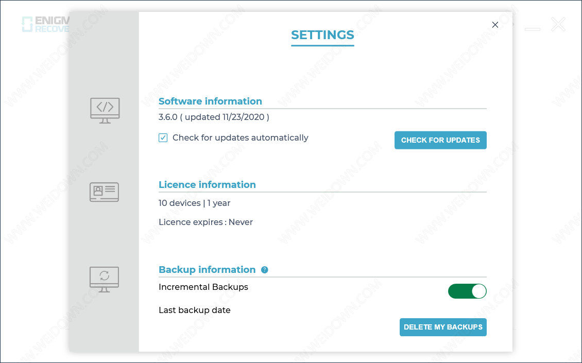
Task: Click the Incremental Backups label
Action: [x=203, y=287]
